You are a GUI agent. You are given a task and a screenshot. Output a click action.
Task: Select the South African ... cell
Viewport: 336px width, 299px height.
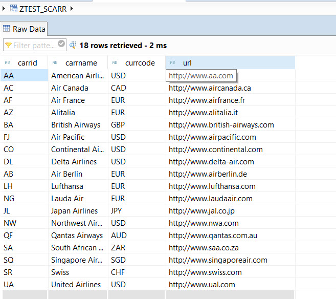(78, 248)
